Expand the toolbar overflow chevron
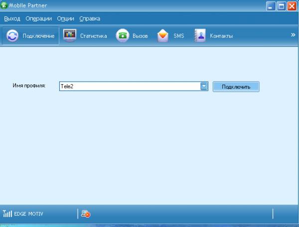 (x=293, y=35)
